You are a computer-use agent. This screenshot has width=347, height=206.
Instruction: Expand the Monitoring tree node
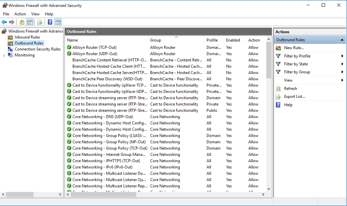click(4, 55)
